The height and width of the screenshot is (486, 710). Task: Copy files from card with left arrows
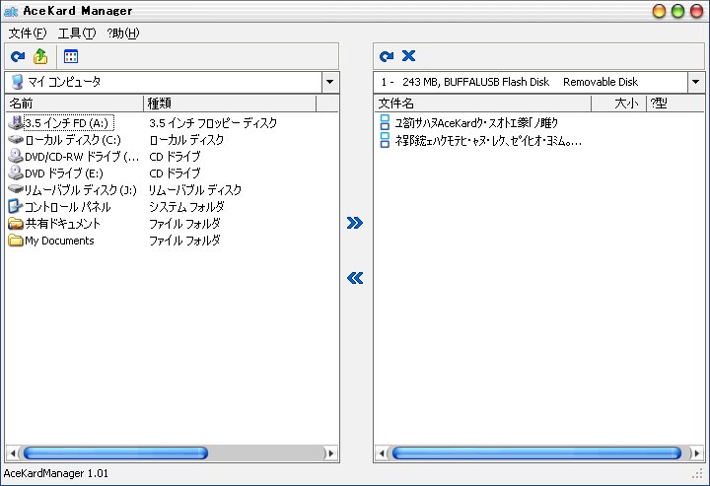(x=355, y=278)
